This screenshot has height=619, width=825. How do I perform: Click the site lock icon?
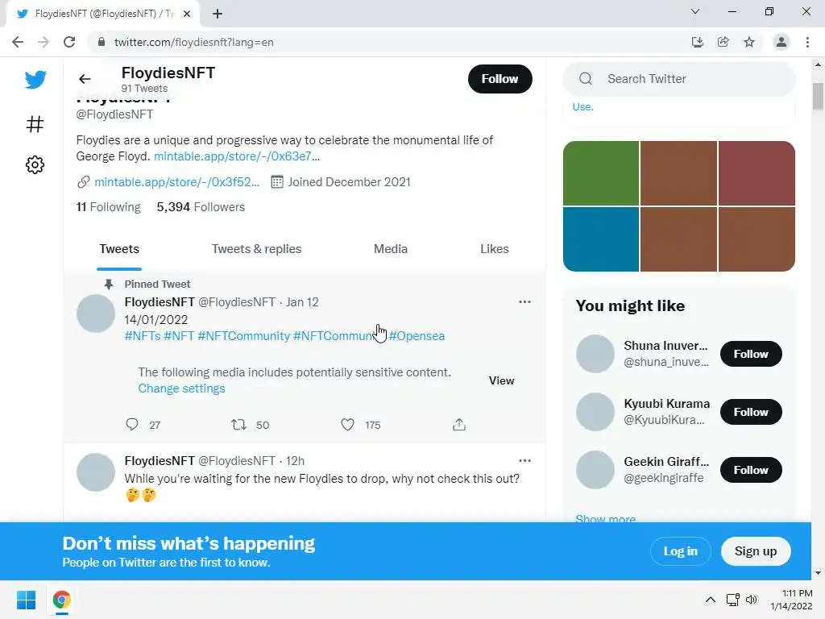(x=101, y=42)
